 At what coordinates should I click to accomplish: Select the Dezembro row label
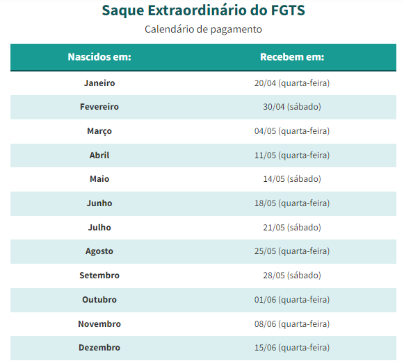[99, 348]
